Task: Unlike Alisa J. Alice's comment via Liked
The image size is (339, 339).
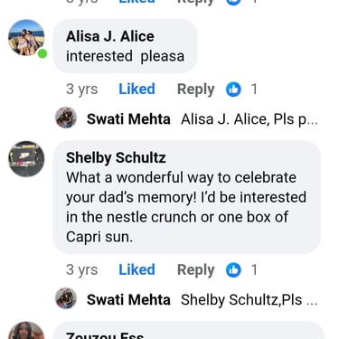Action: (x=137, y=89)
